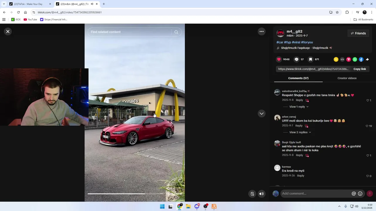Open arber_ramaj commenter avatar
The image size is (376, 211).
click(x=277, y=118)
